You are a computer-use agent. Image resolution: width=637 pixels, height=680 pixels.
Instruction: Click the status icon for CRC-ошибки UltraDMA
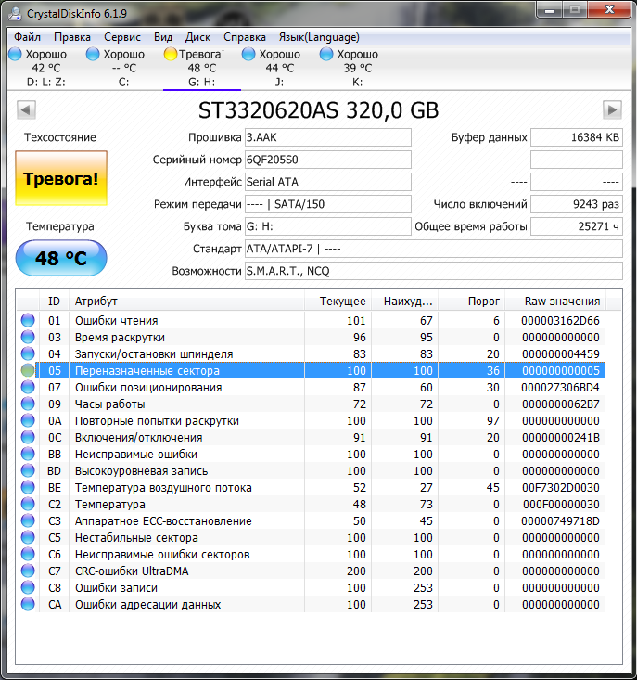[28, 571]
